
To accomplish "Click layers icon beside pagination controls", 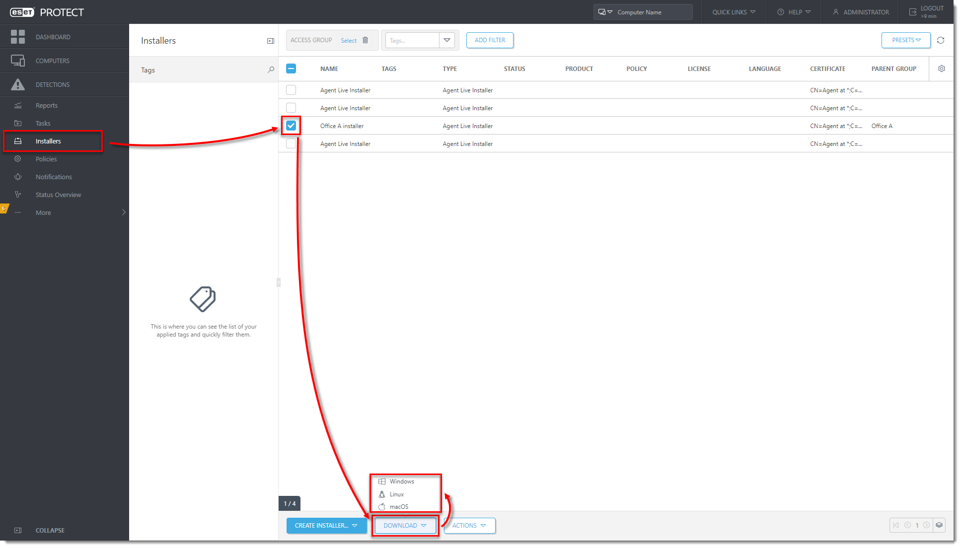I will click(x=939, y=525).
